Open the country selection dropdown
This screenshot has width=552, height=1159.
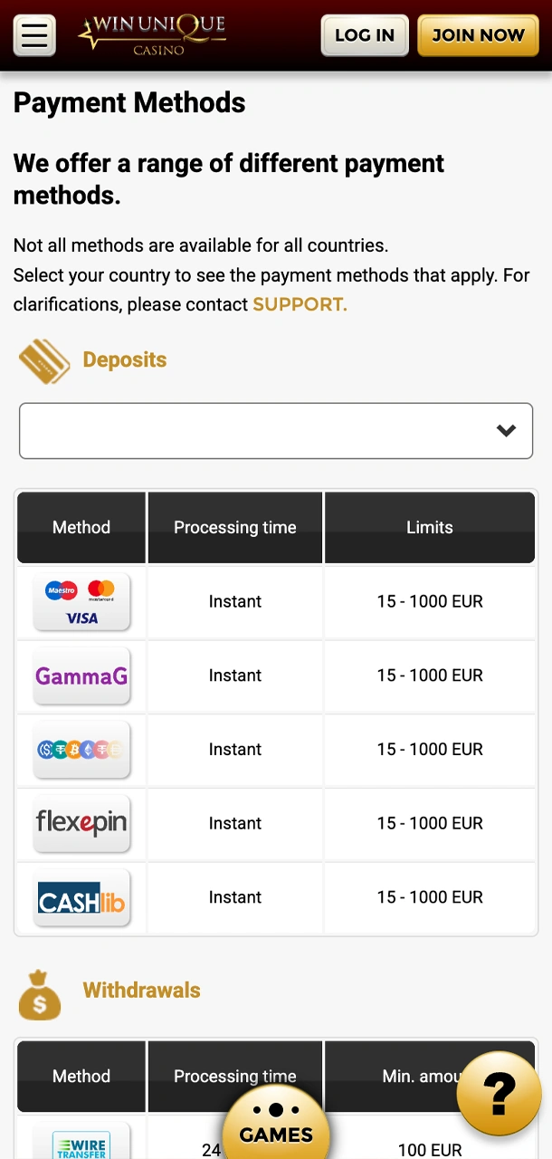click(x=276, y=430)
